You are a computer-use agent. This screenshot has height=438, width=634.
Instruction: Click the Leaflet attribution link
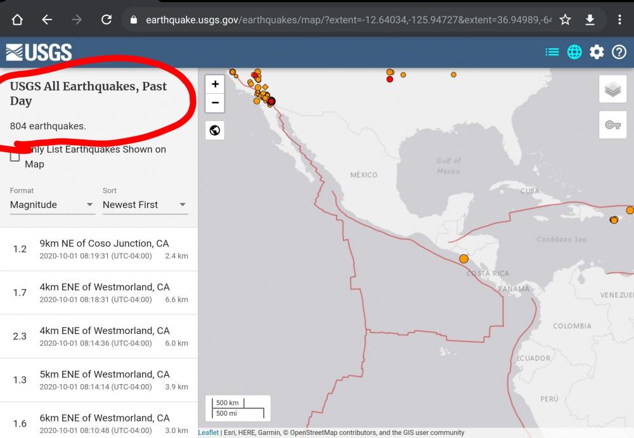click(207, 432)
